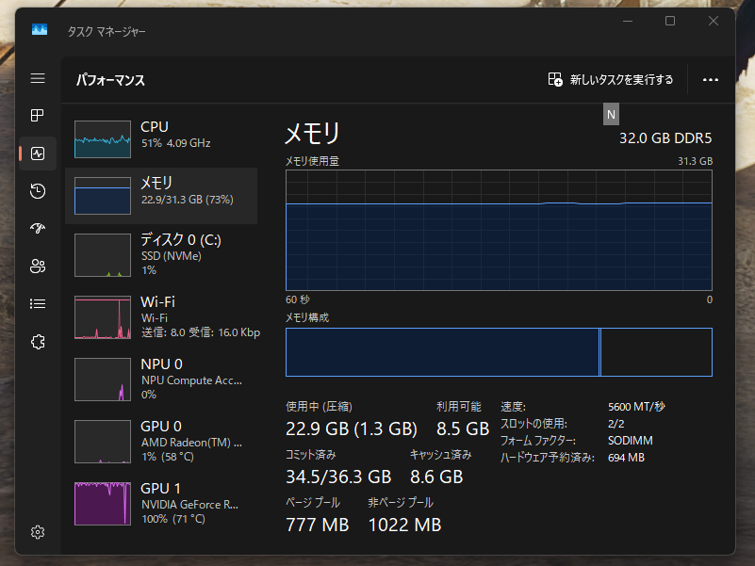The width and height of the screenshot is (755, 566).
Task: Open Task Manager settings gear
Action: click(38, 532)
